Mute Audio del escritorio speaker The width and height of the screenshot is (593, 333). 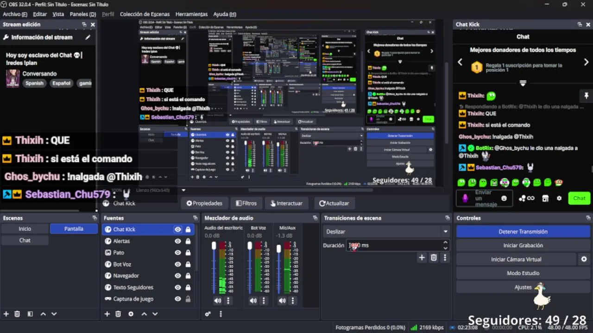[x=218, y=301]
